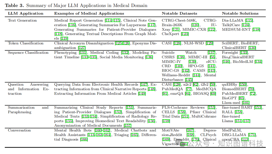The height and width of the screenshot is (154, 272).
Task: Click citation 77 for PubMedQA
Action: coord(189,89)
